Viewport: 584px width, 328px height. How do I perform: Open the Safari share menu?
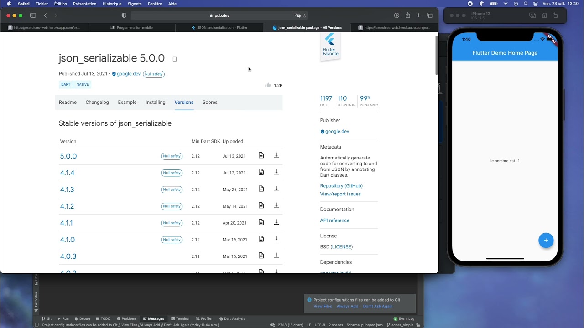pyautogui.click(x=407, y=15)
